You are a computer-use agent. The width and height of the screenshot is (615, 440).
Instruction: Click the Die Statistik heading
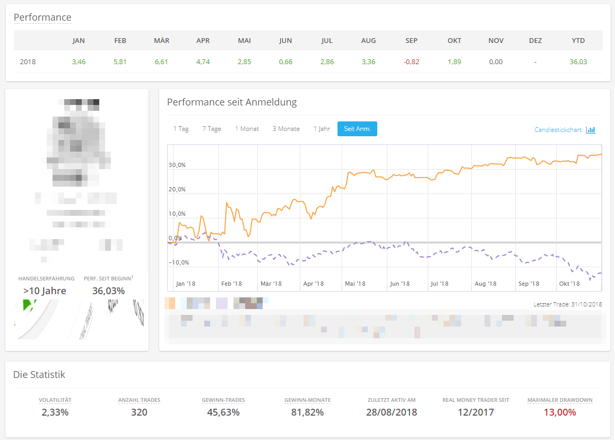tap(39, 375)
